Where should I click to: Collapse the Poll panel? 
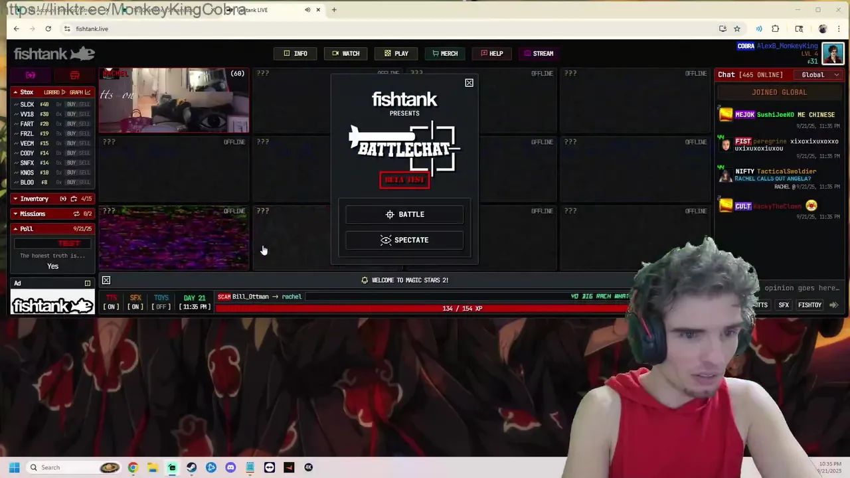tap(15, 229)
